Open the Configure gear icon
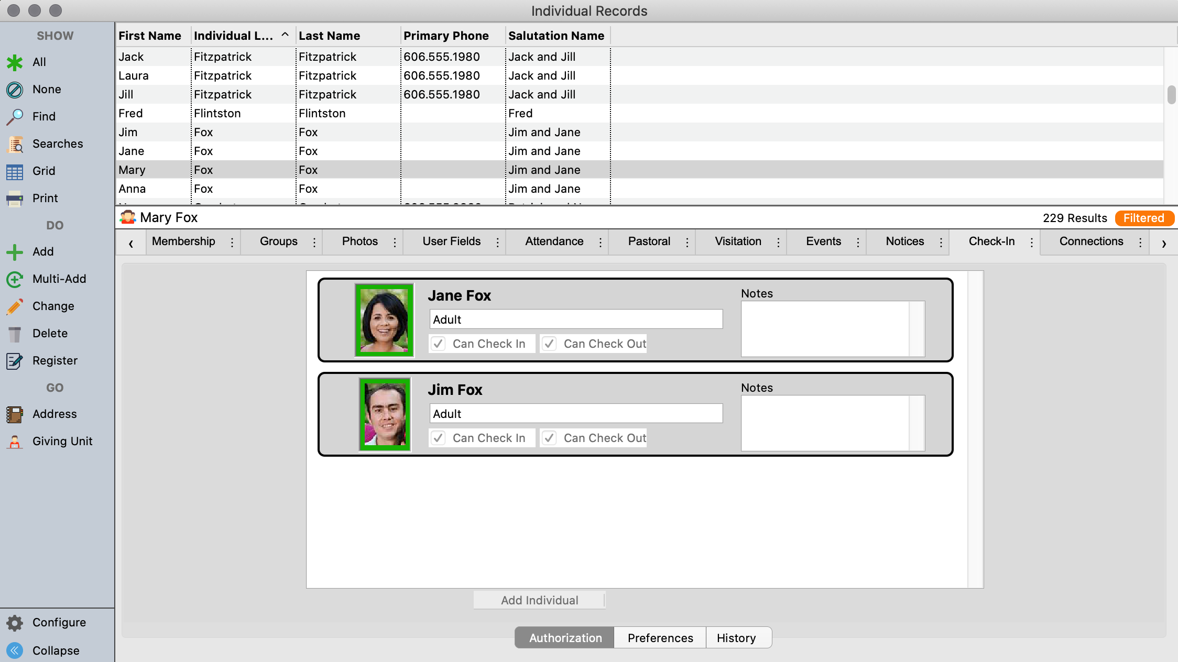Viewport: 1178px width, 662px height. 15,623
